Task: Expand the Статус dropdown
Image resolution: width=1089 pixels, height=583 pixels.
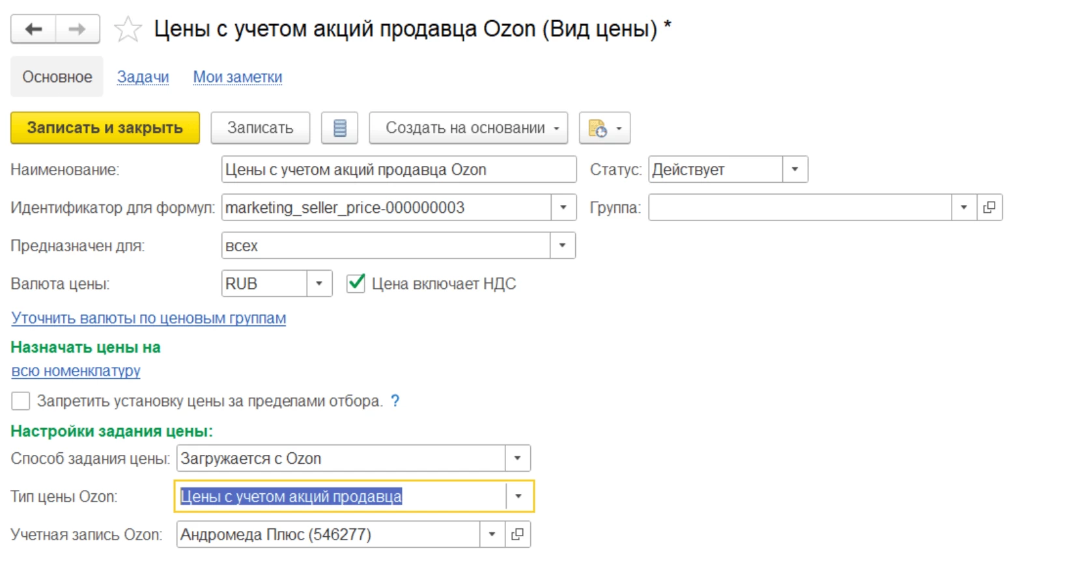Action: pos(795,170)
